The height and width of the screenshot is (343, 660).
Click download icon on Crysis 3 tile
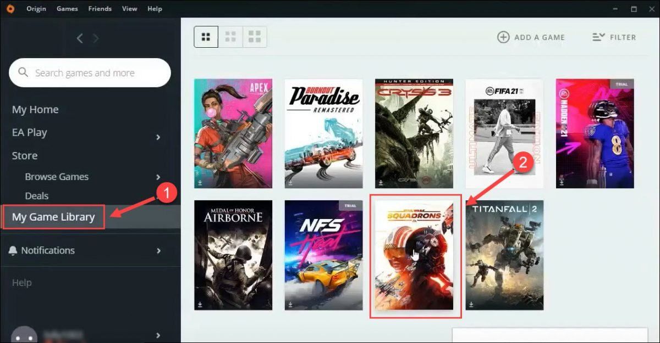point(382,182)
